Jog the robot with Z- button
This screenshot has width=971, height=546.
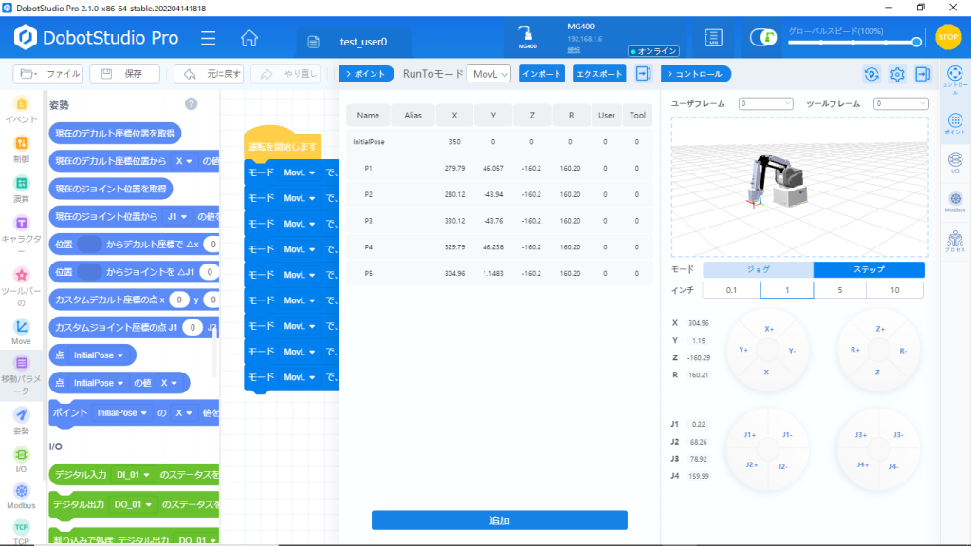pyautogui.click(x=878, y=372)
